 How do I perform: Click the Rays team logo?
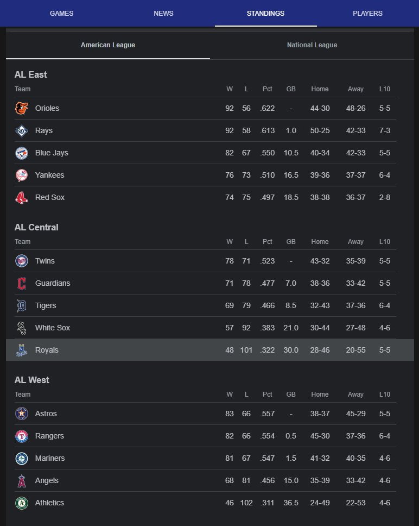coord(21,130)
